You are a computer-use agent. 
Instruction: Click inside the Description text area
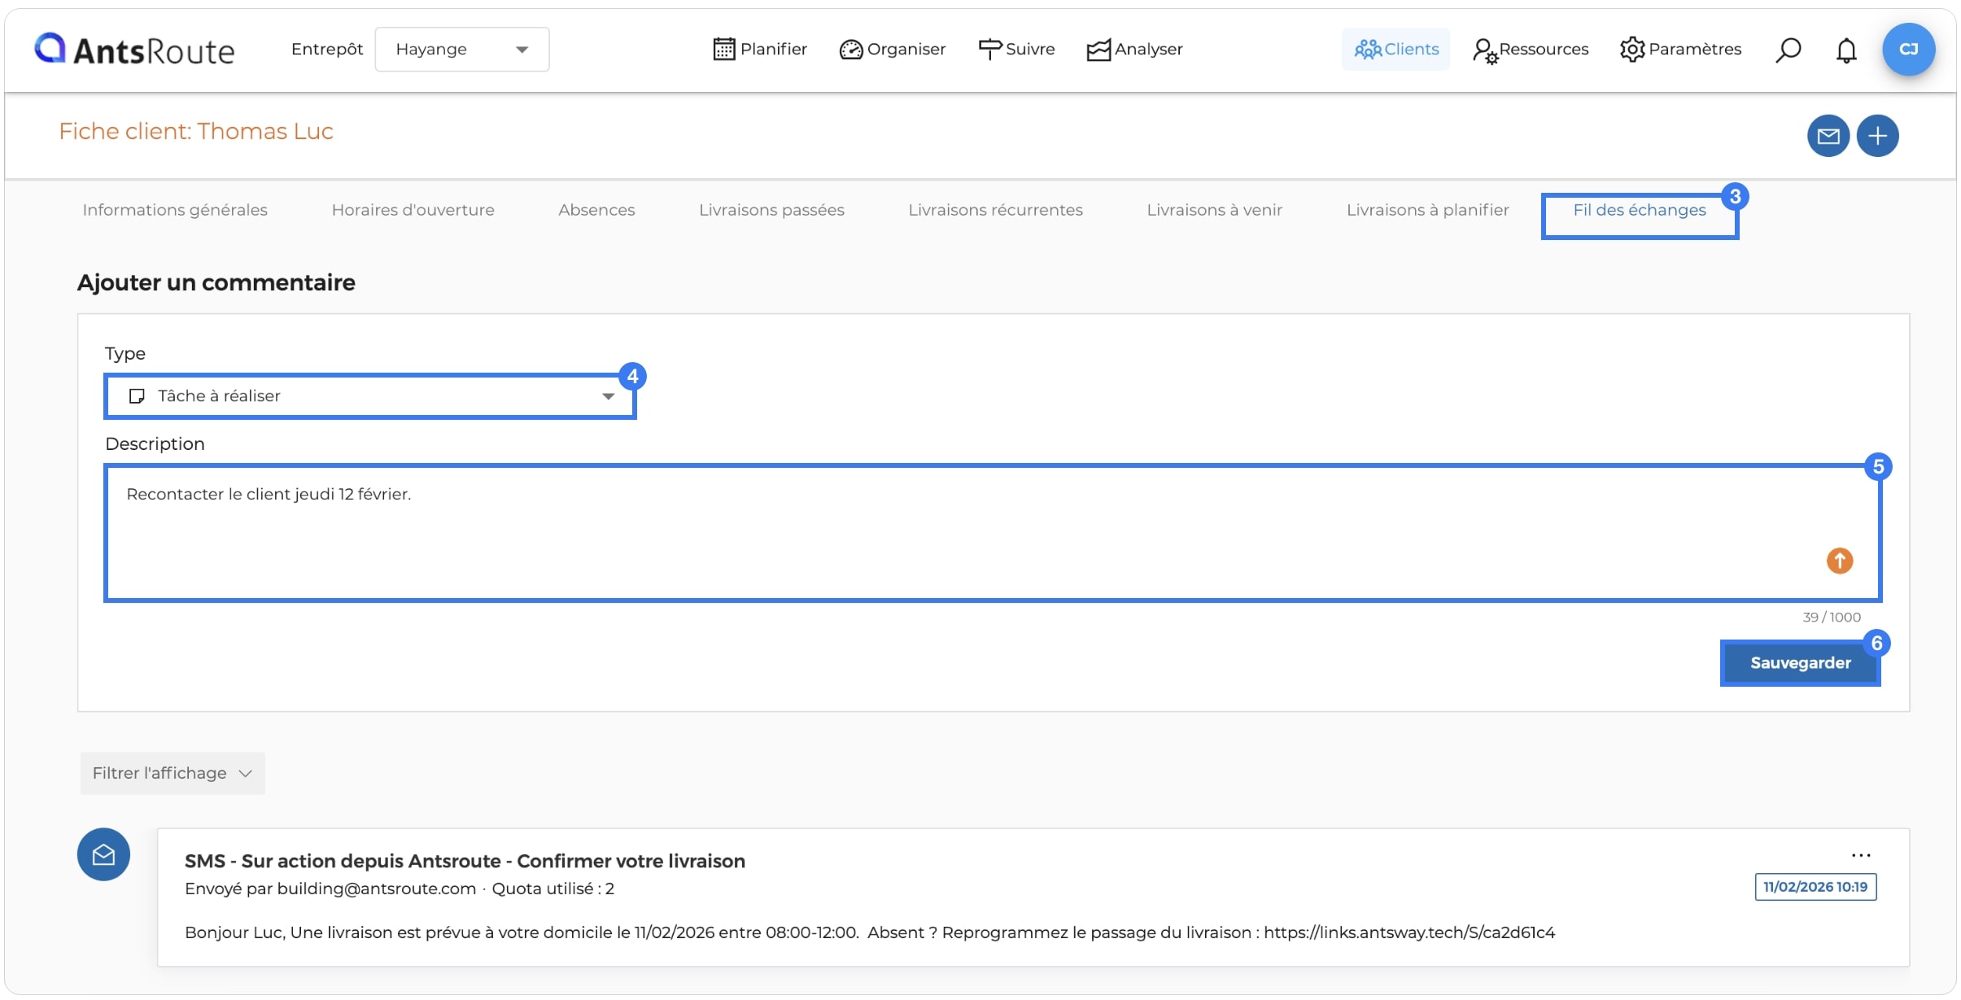tap(993, 534)
